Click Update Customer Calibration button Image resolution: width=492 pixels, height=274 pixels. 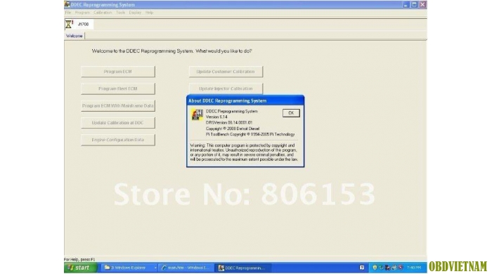pos(226,72)
